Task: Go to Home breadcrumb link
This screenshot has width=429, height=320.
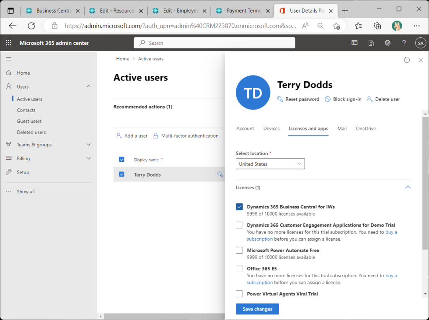Action: 123,59
